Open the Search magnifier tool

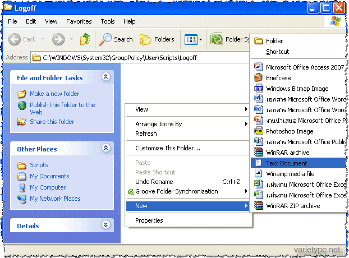116,39
